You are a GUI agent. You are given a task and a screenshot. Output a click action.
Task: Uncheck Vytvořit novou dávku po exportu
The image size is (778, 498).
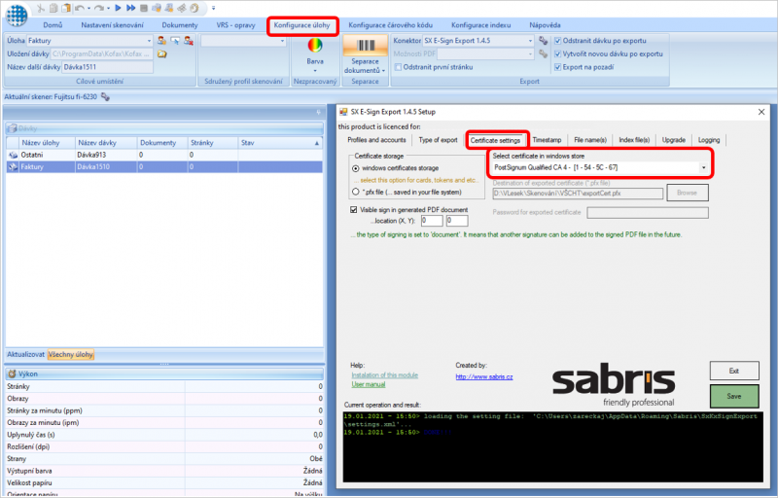point(557,54)
